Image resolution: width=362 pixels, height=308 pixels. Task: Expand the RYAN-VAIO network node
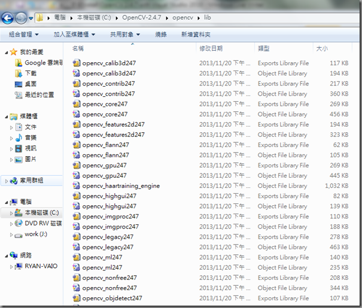[x=11, y=267]
